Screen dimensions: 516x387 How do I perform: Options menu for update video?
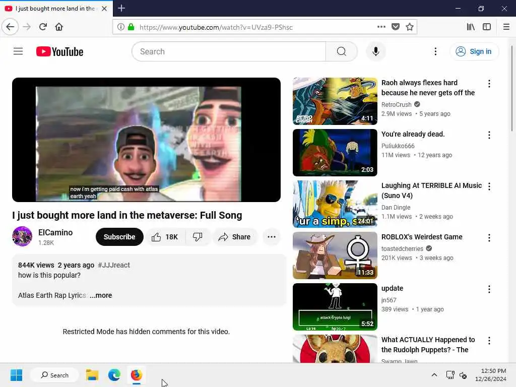489,289
